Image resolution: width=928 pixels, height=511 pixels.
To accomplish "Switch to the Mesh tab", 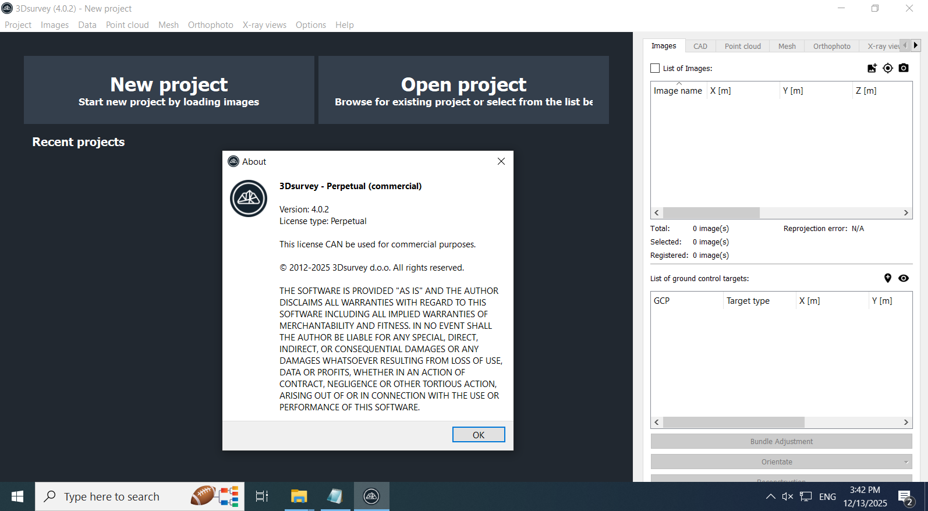I will coord(787,46).
